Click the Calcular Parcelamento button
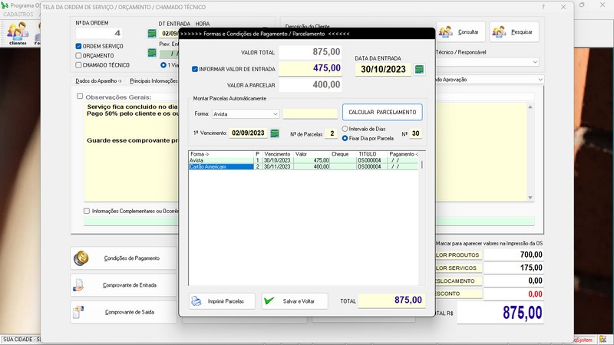 point(382,113)
